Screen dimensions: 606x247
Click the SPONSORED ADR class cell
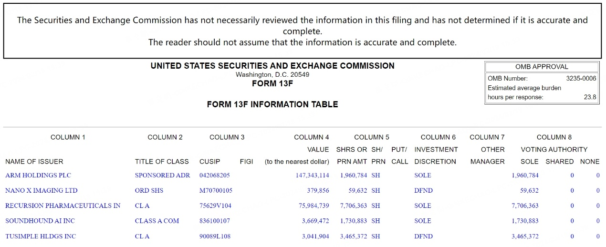pos(162,175)
